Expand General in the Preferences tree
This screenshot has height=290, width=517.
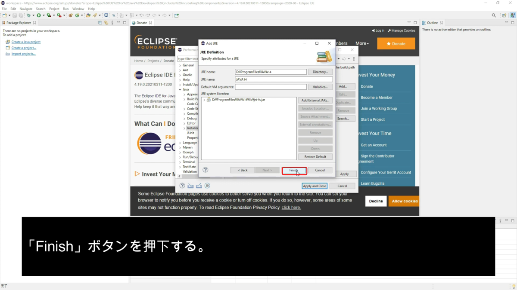pos(180,65)
